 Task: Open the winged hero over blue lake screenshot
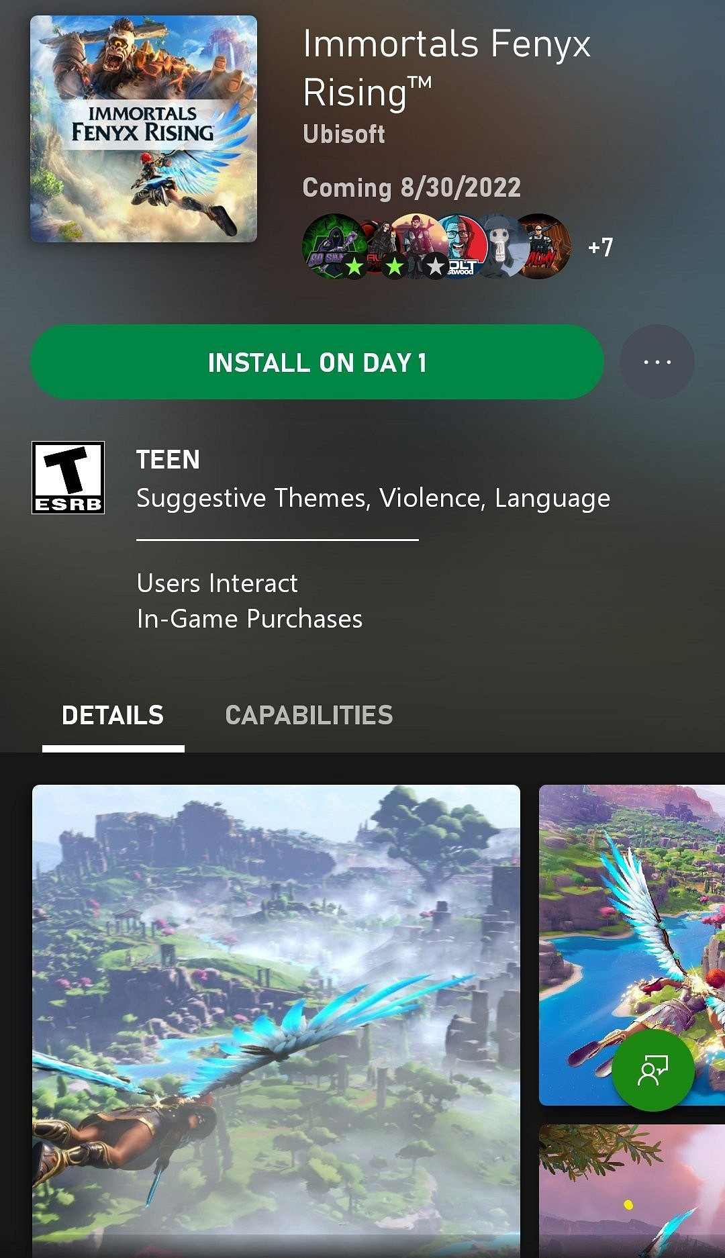click(x=632, y=945)
